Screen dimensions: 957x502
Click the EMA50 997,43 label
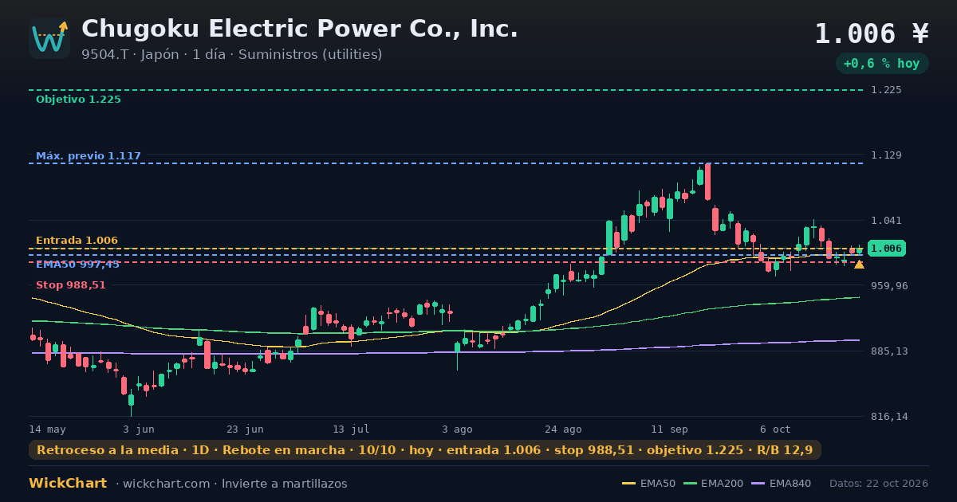[x=77, y=265]
